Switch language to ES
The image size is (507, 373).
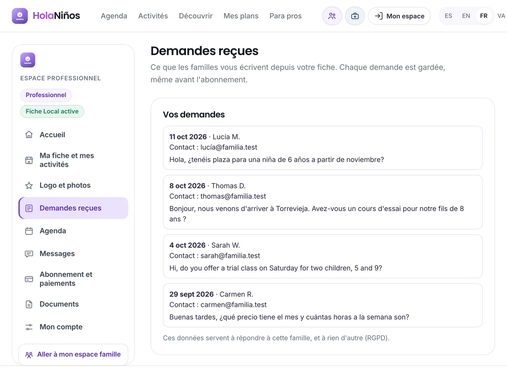click(448, 16)
